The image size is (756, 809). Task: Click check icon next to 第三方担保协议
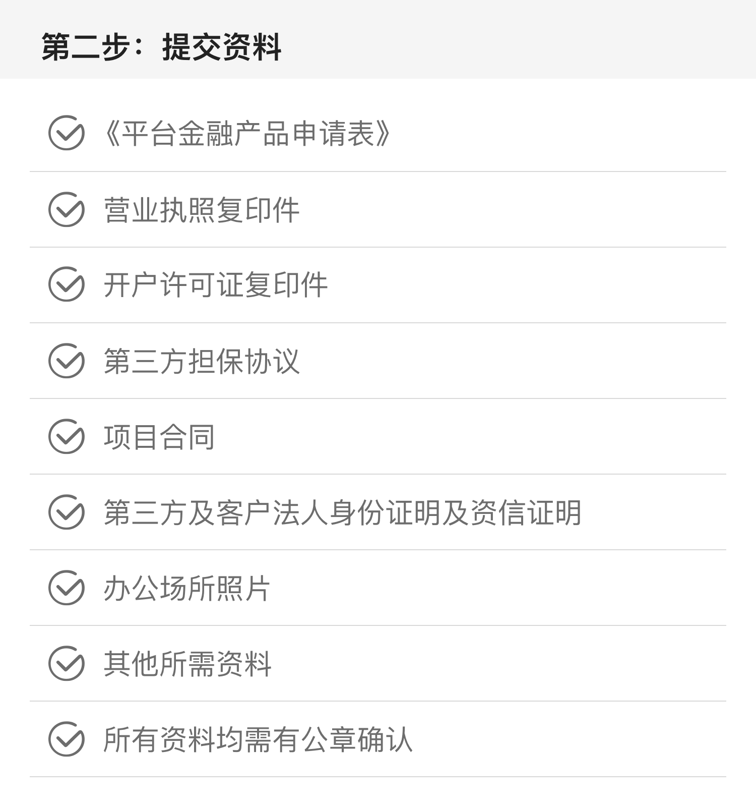click(66, 361)
